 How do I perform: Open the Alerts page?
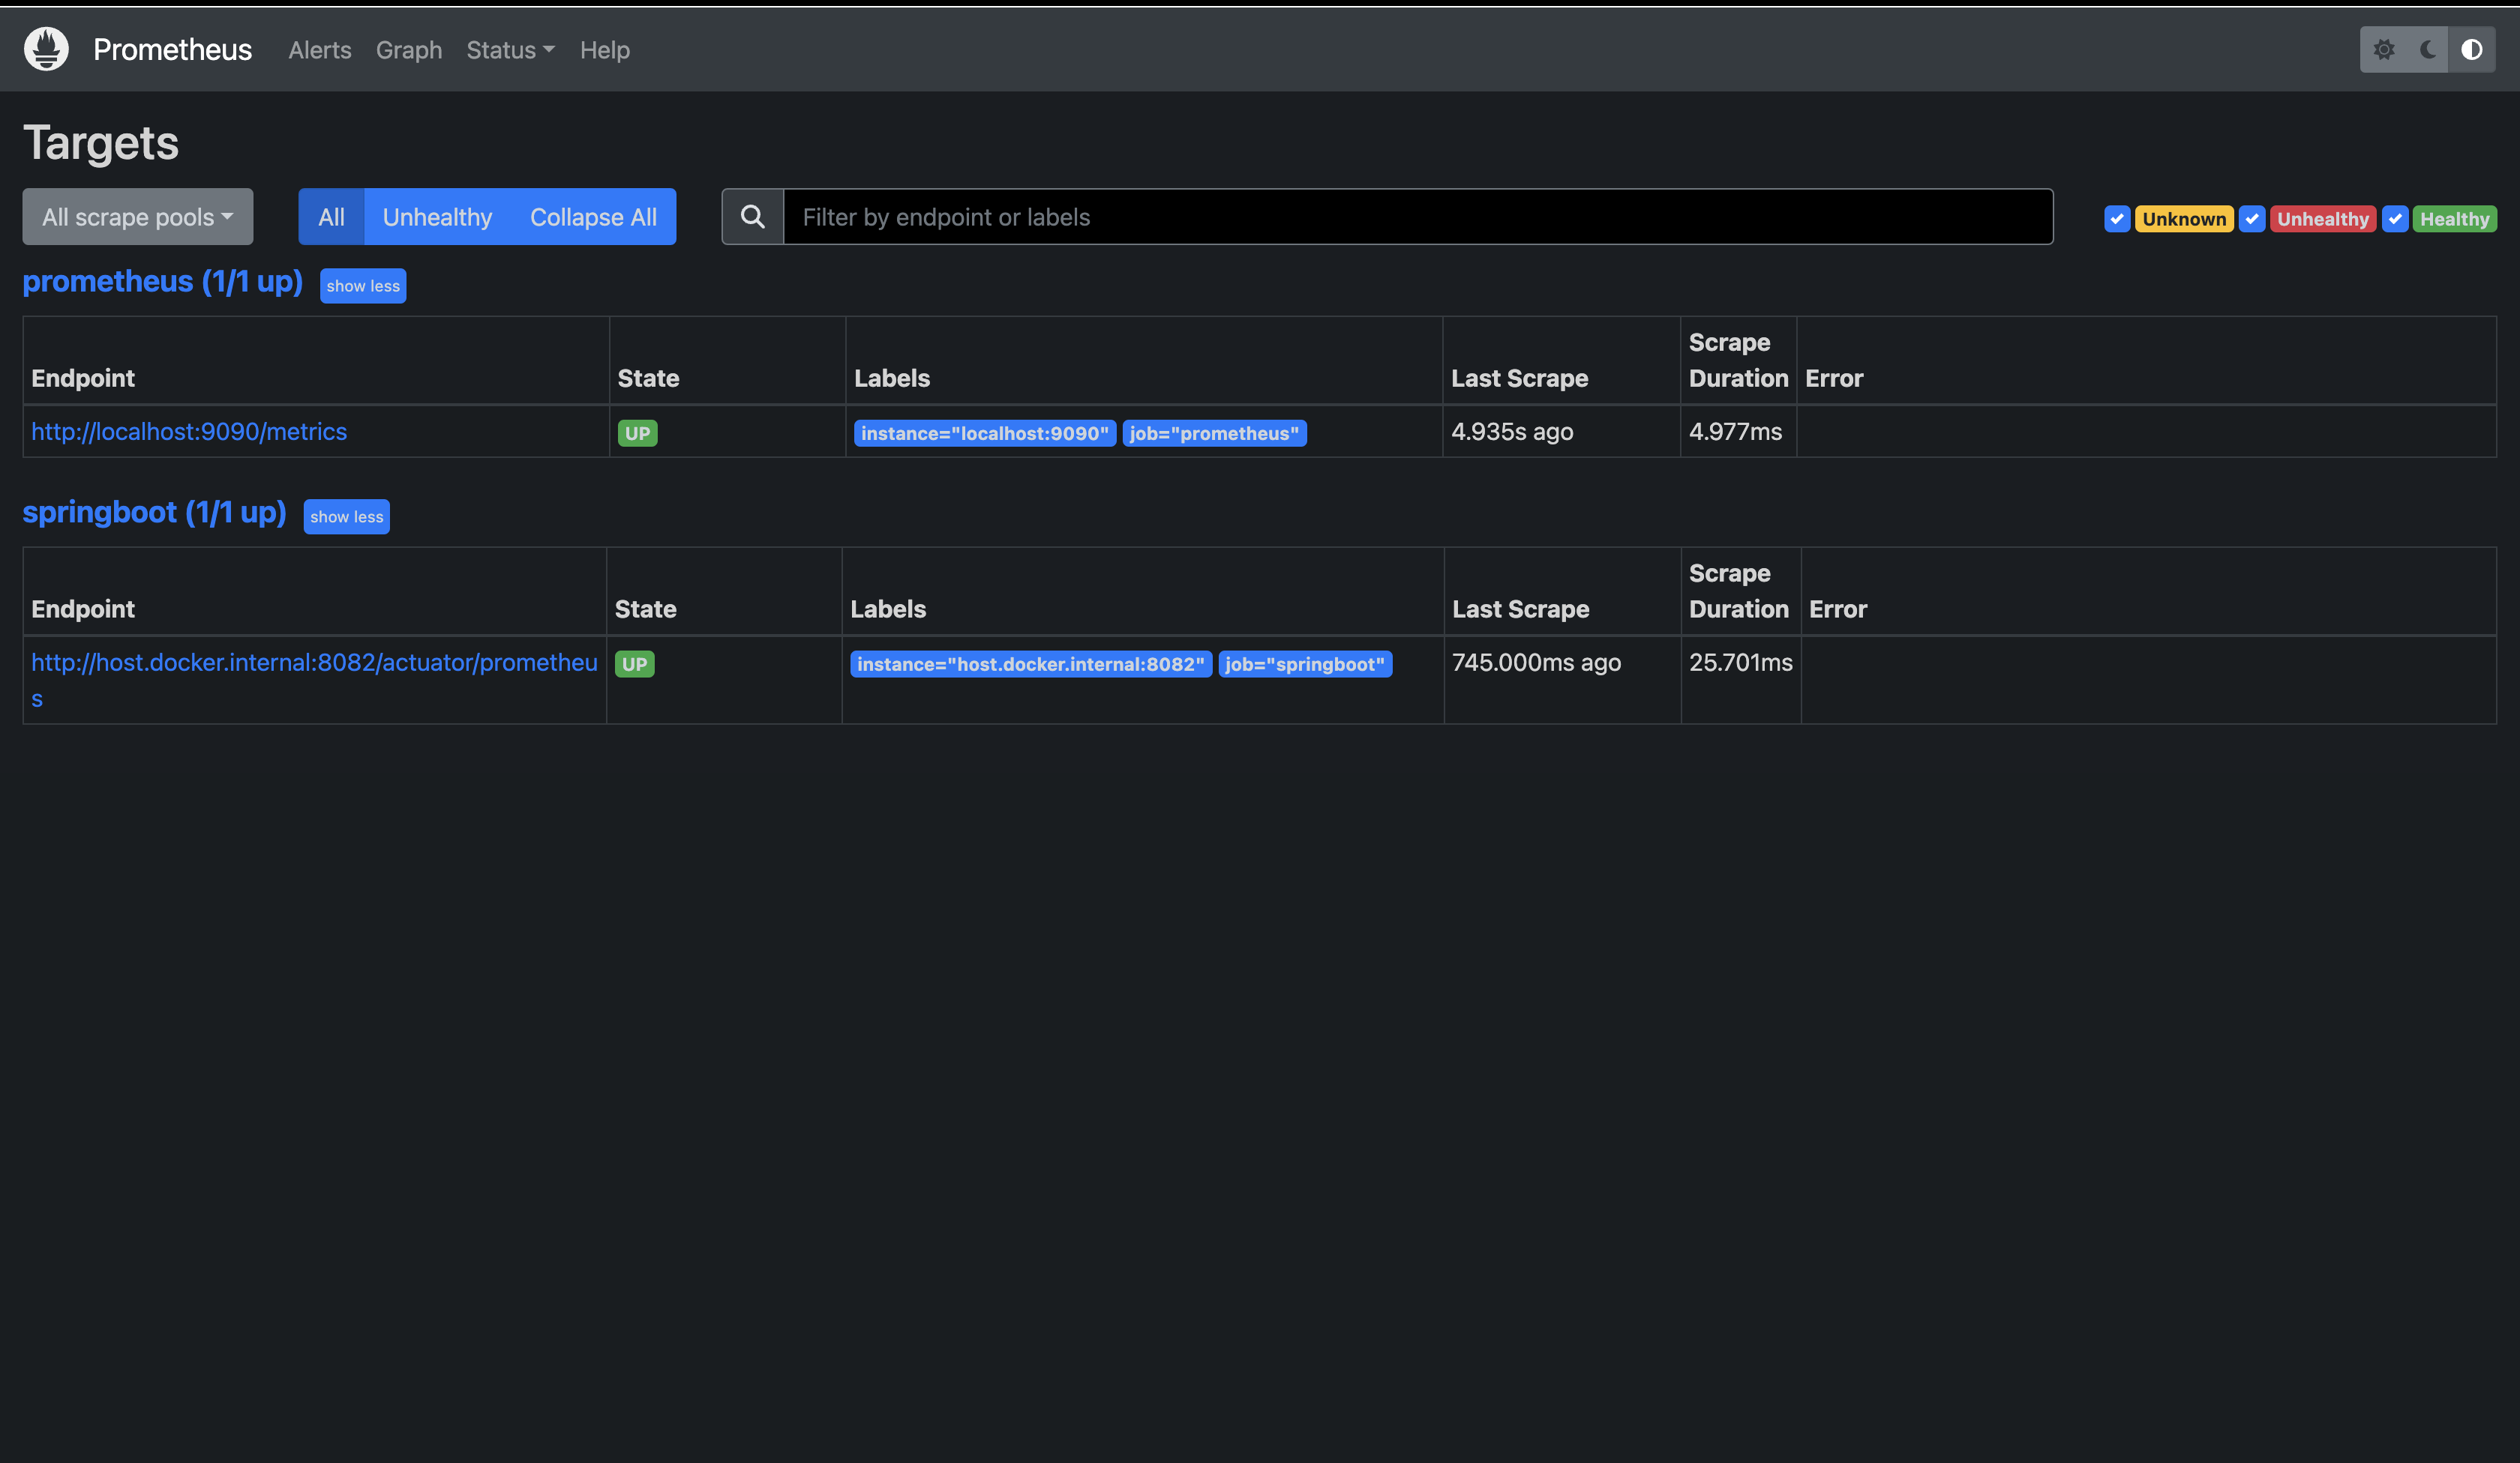(x=319, y=50)
